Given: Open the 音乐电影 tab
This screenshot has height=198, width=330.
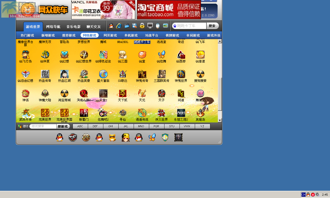Looking at the screenshot, I should click(74, 27).
